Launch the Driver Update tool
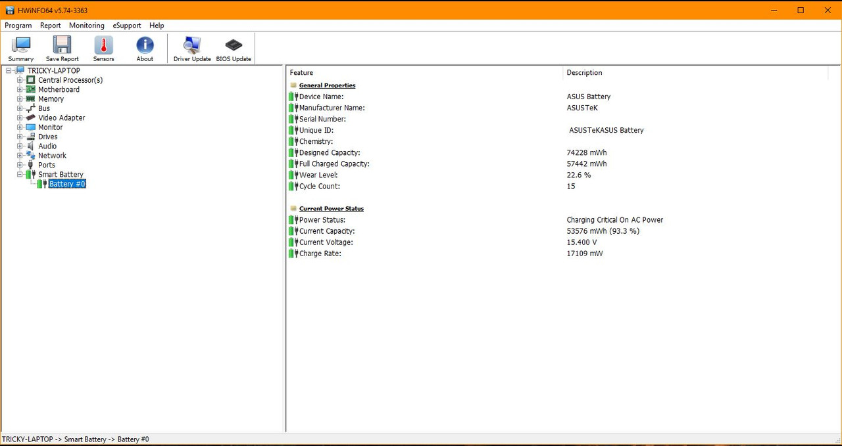This screenshot has width=842, height=446. [192, 49]
